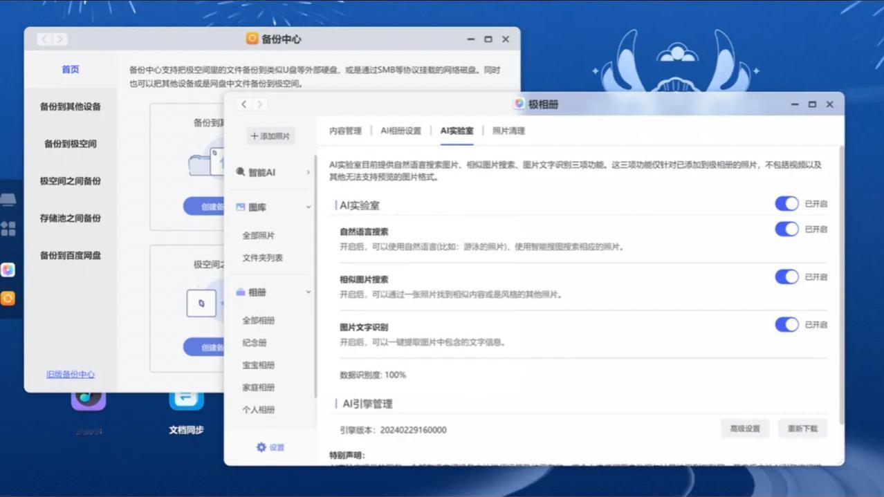884x497 pixels.
Task: Click the 设置 gear icon in 极相册
Action: pos(261,447)
